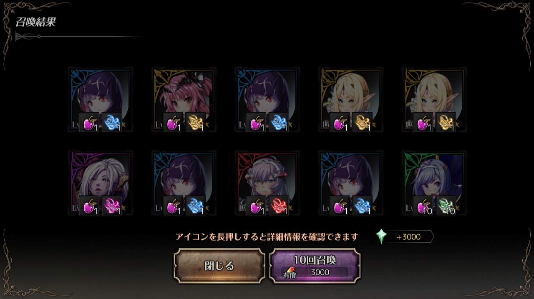Select the green wing icon showing 10

point(446,206)
